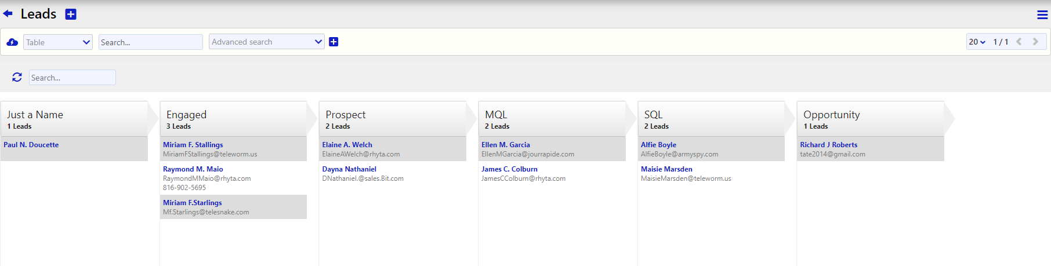Go to the previous page arrow

point(1019,42)
